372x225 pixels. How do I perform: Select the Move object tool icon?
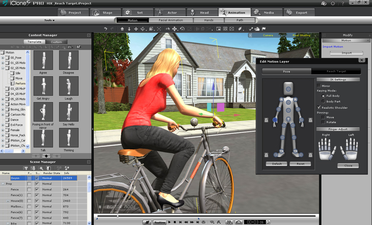tap(175, 29)
